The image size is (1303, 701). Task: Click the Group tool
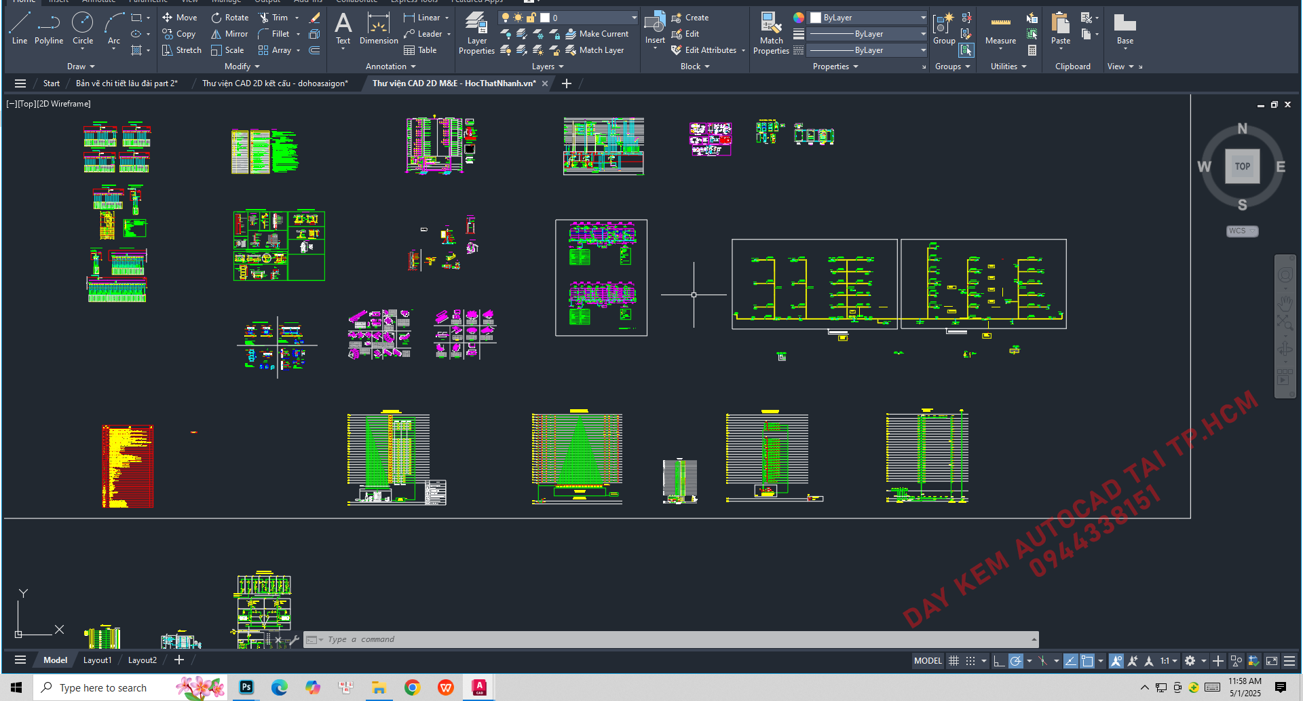[x=944, y=29]
